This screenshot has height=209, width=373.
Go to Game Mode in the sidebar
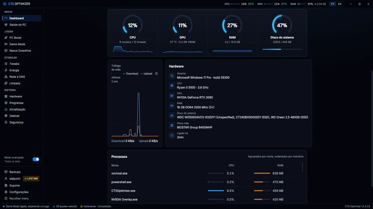click(22, 44)
